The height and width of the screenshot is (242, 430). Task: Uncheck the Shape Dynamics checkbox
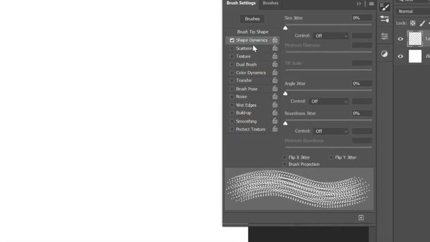point(232,40)
